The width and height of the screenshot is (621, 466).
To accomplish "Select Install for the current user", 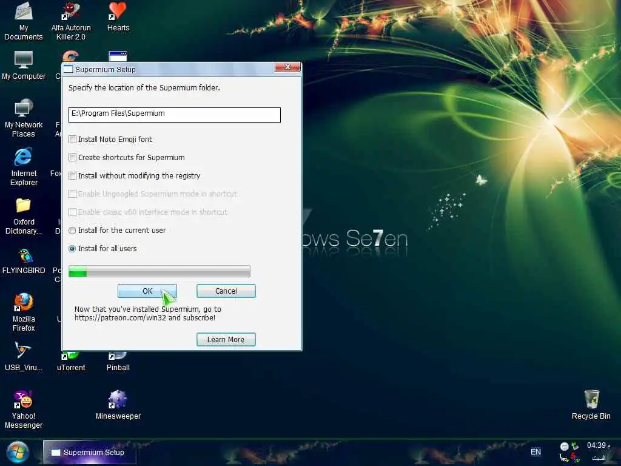I will point(72,231).
